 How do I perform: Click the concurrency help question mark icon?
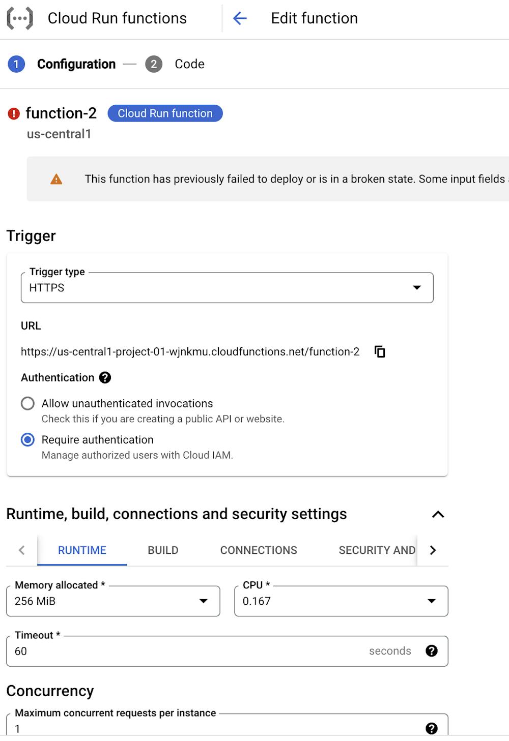tap(432, 728)
